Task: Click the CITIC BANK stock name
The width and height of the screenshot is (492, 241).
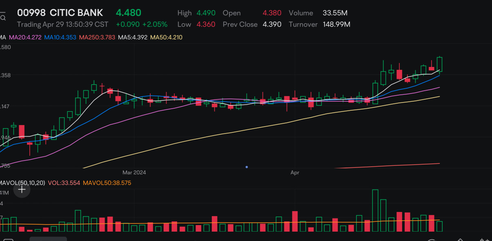Action: pyautogui.click(x=76, y=13)
